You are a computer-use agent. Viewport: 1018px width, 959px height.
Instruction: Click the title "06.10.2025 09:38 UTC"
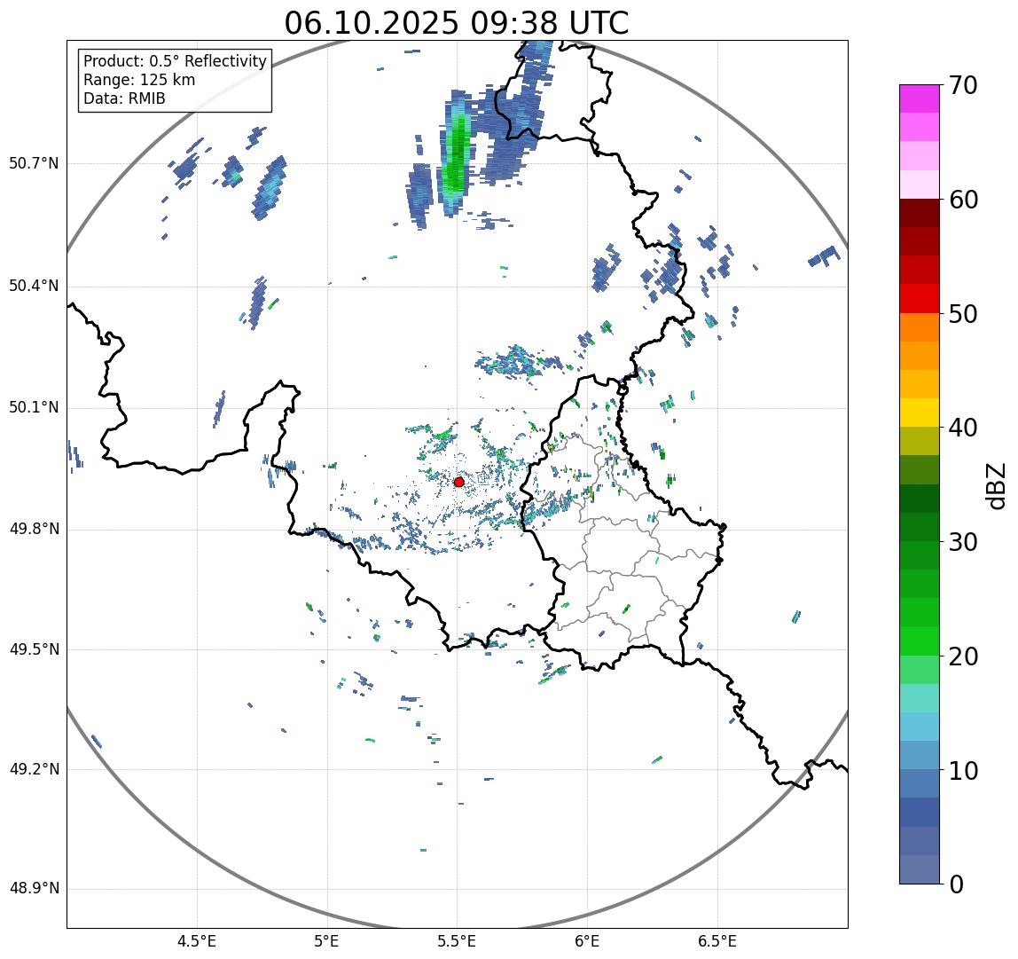[457, 23]
